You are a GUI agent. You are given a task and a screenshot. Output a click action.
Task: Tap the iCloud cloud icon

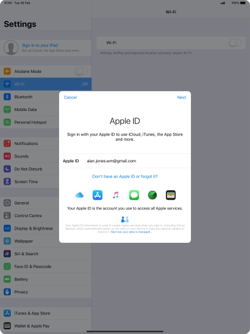[79, 195]
